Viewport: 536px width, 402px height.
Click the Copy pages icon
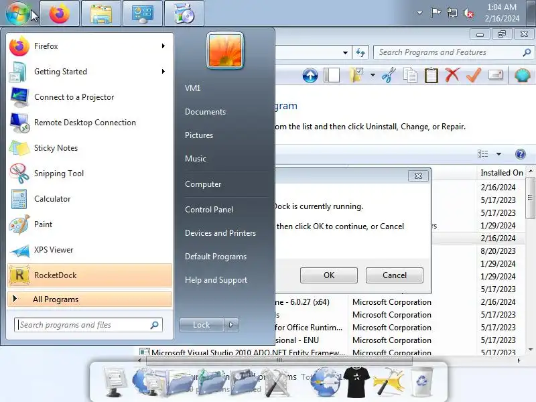click(x=410, y=75)
